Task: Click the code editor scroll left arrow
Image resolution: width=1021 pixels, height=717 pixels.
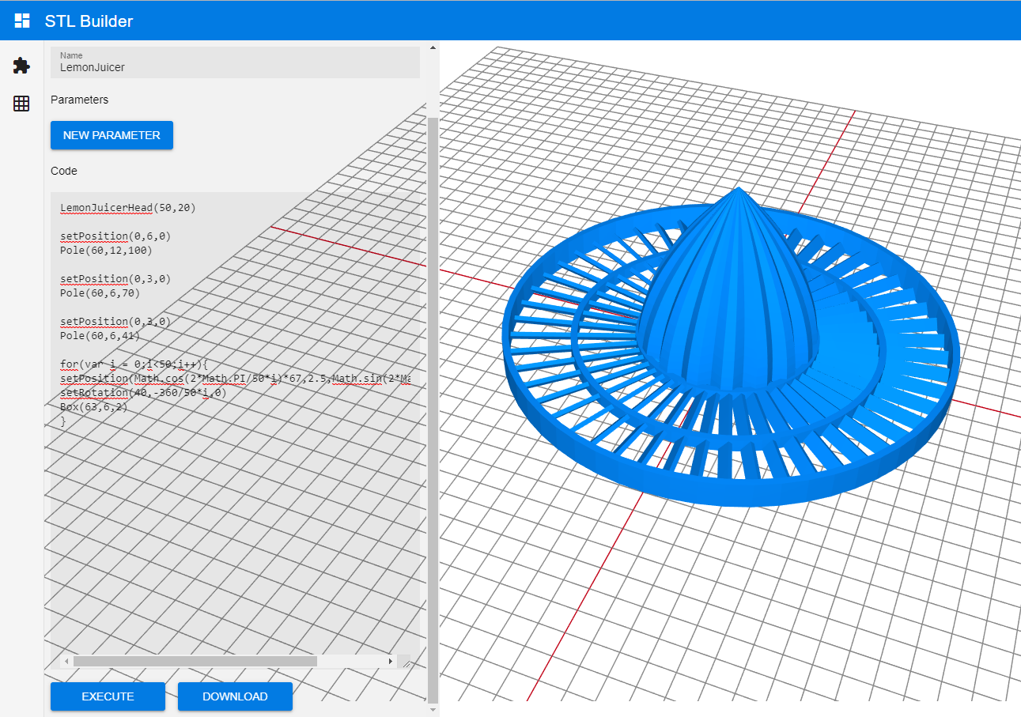Action: 66,661
